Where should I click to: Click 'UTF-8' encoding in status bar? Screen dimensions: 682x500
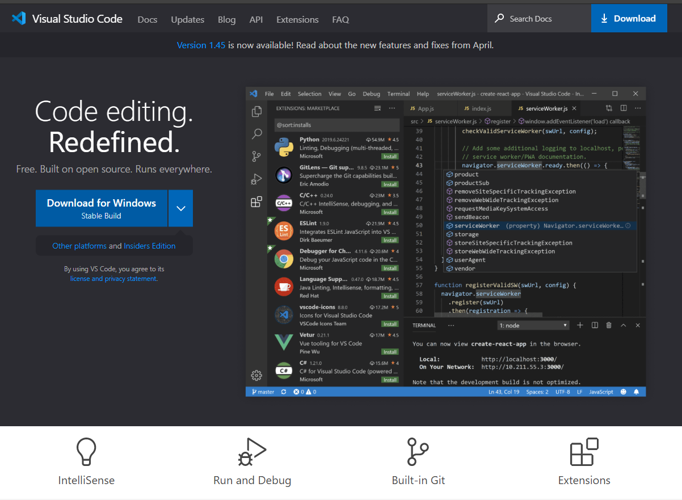563,392
